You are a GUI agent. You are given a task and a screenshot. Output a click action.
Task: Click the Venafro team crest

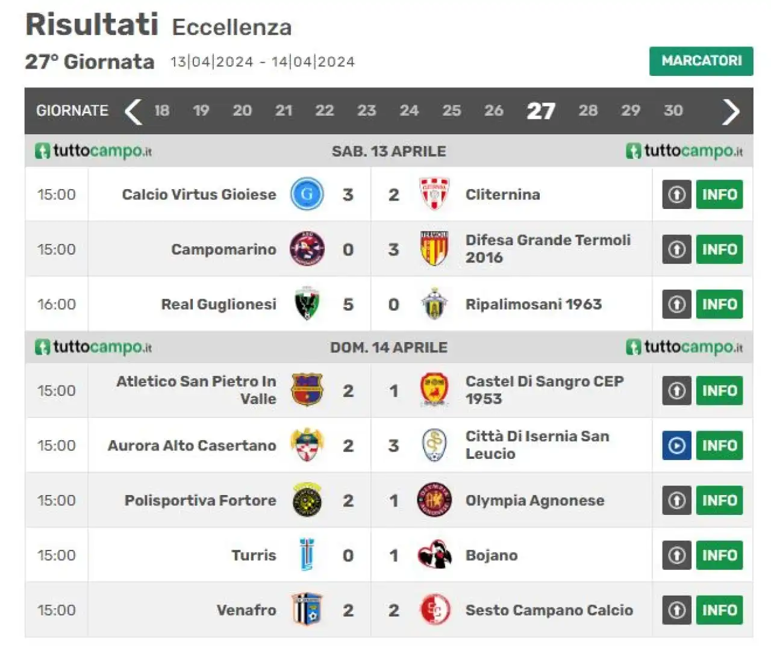[x=307, y=609]
